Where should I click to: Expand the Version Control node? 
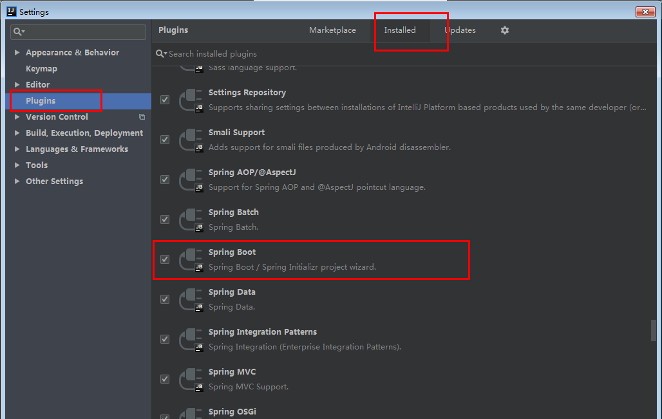(x=17, y=117)
